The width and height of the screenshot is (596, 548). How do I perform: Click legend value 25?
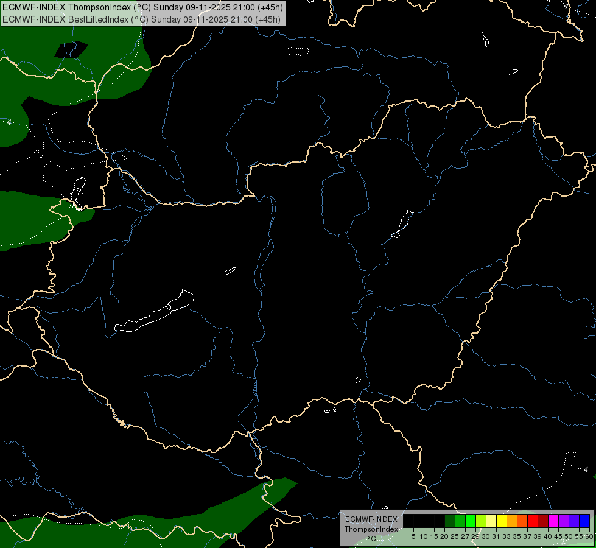click(x=455, y=536)
